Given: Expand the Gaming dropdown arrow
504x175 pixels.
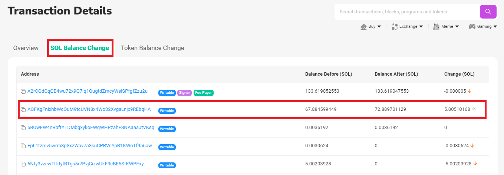Looking at the screenshot, I should pyautogui.click(x=495, y=27).
